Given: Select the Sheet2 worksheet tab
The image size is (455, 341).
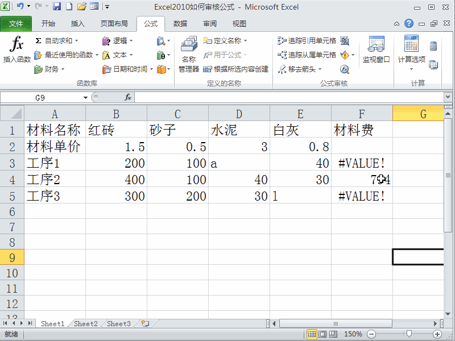Looking at the screenshot, I should coord(85,323).
